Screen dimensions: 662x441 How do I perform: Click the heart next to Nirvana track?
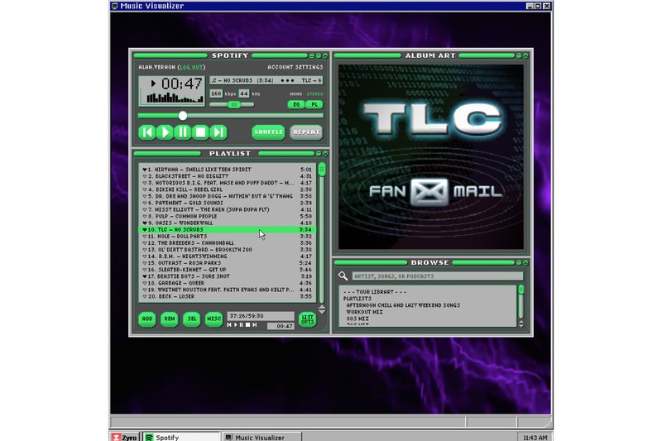[144, 170]
